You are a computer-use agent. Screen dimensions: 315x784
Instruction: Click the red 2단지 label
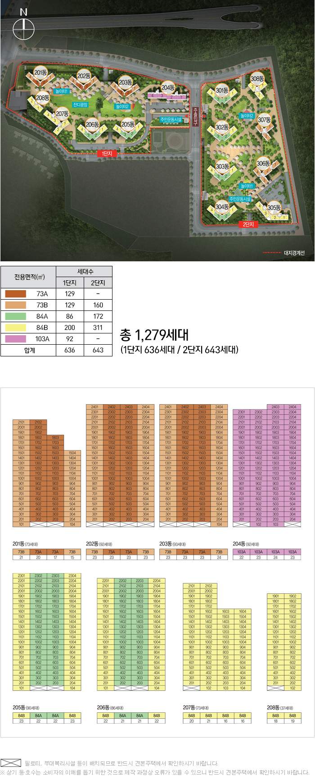(248, 224)
